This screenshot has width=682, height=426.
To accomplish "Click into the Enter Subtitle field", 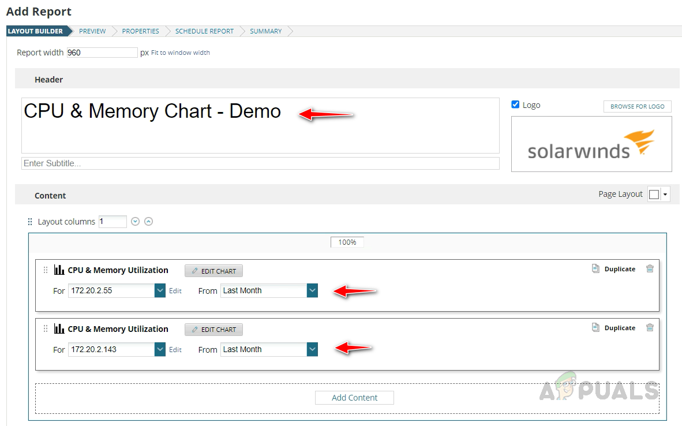I will 260,163.
